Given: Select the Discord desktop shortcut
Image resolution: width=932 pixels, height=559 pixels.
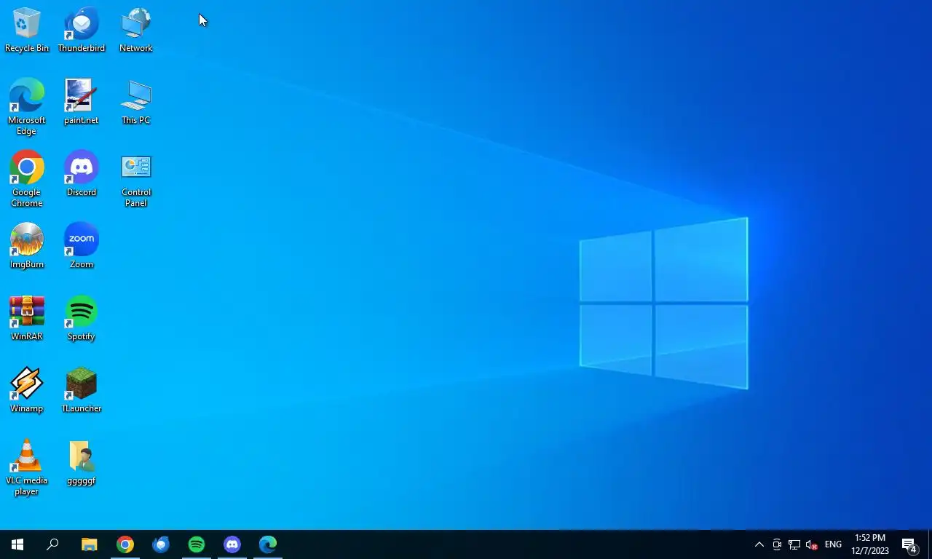Looking at the screenshot, I should coord(82,174).
